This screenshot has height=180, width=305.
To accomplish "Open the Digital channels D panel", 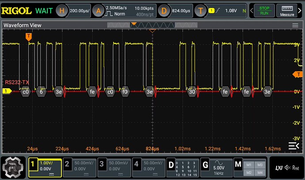I will 183,168.
